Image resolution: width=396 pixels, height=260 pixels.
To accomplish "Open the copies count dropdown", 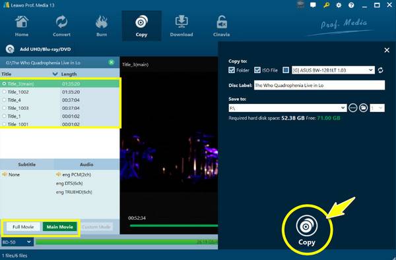I will point(378,108).
